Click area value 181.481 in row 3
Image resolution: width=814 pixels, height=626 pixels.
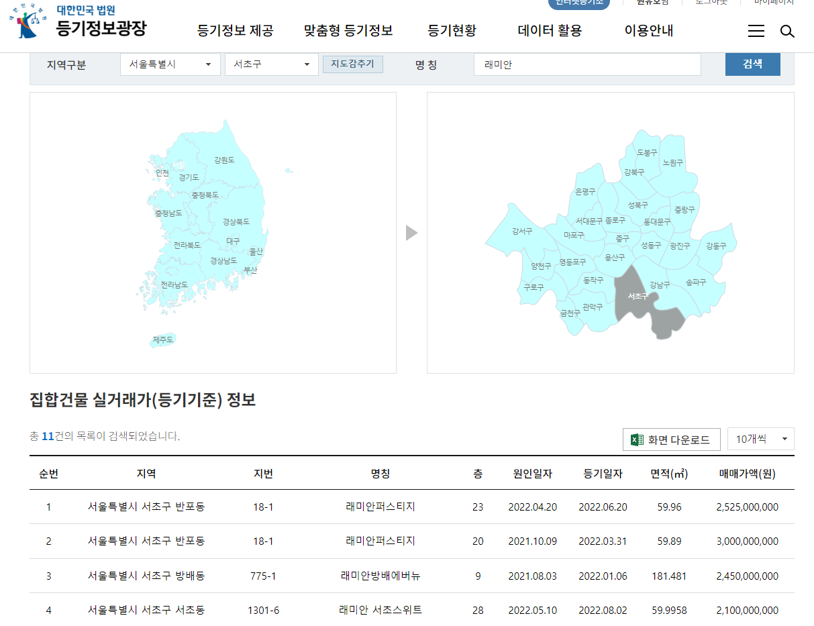point(669,576)
